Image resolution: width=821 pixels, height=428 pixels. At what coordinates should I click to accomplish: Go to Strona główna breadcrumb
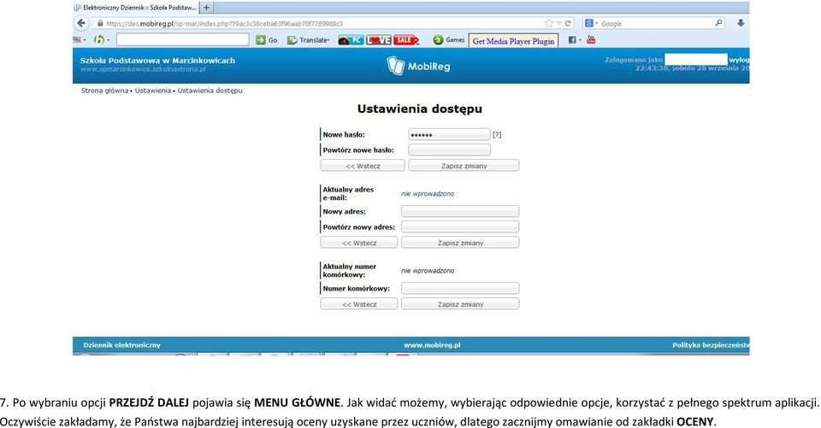[x=104, y=91]
